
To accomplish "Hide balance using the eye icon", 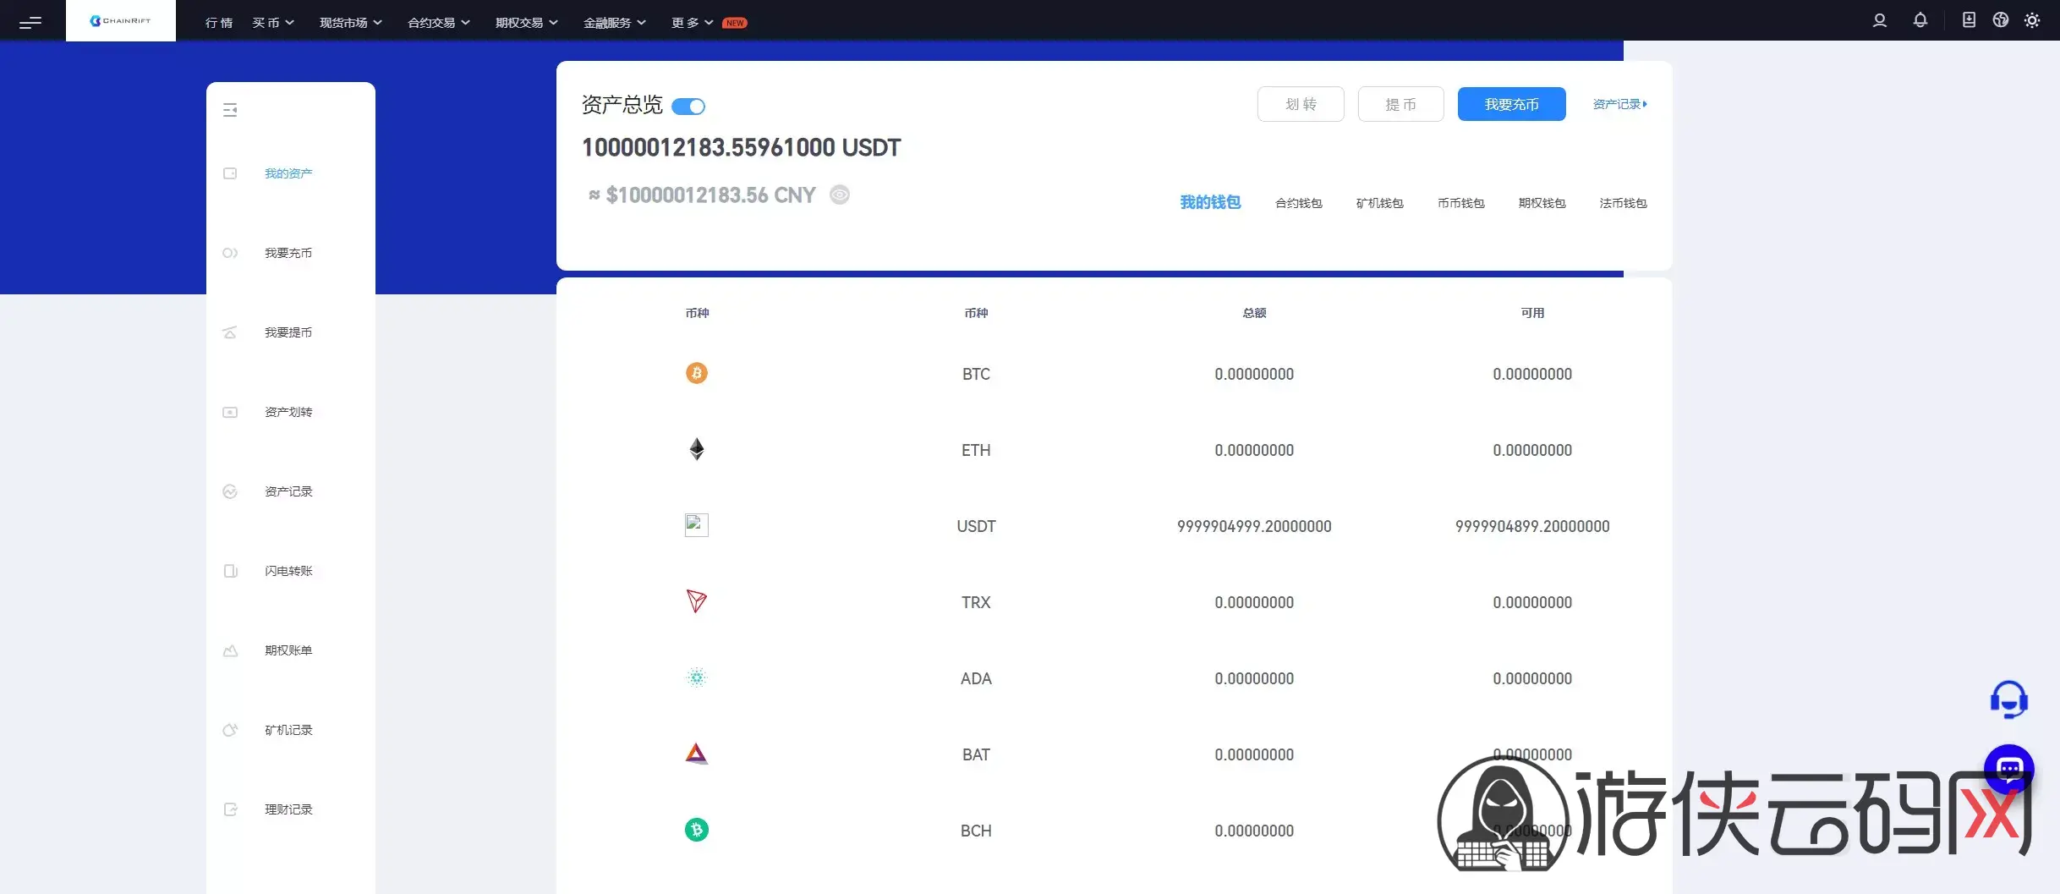I will tap(839, 195).
